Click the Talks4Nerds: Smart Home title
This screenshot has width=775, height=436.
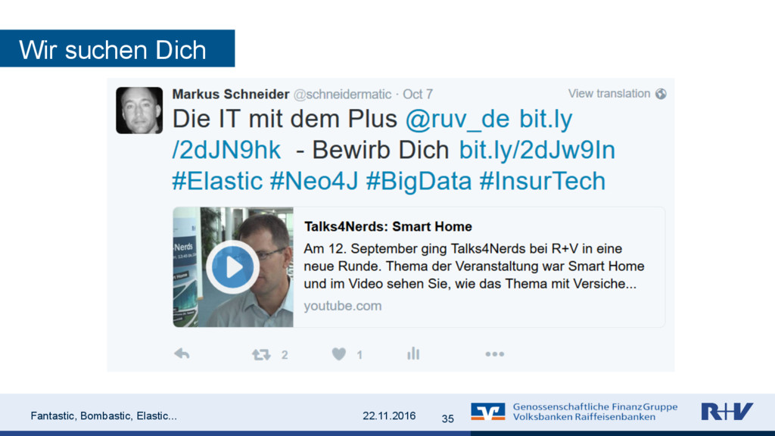(x=388, y=226)
